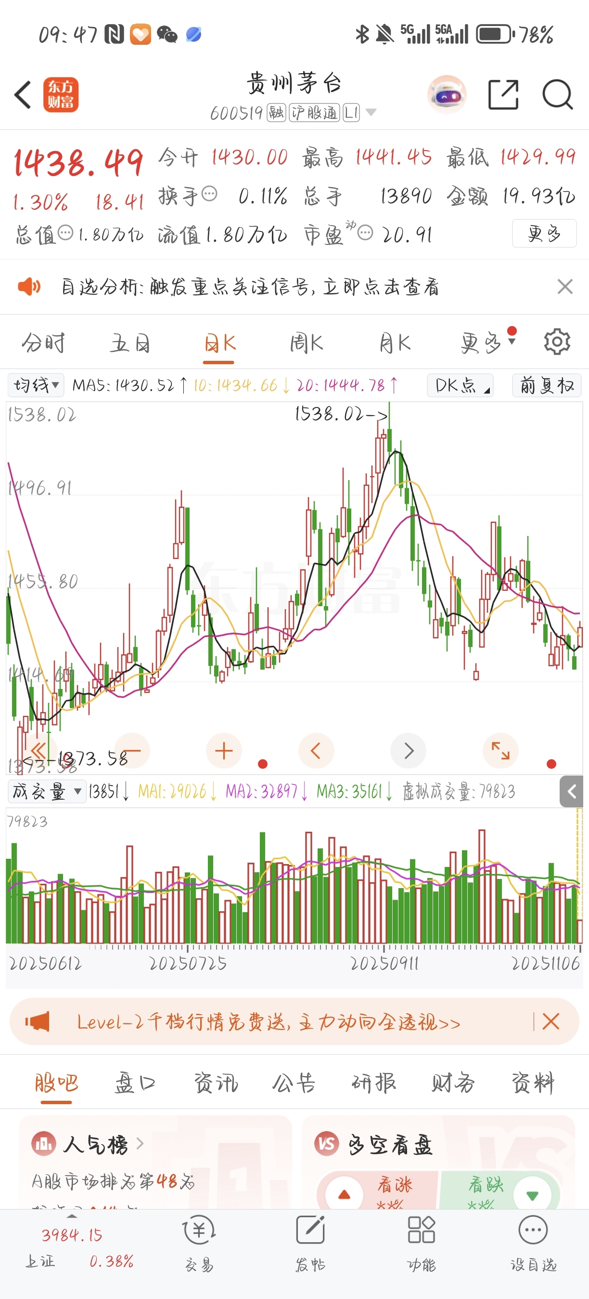This screenshot has width=589, height=1299.
Task: Go back with the left arrow icon
Action: (x=23, y=95)
